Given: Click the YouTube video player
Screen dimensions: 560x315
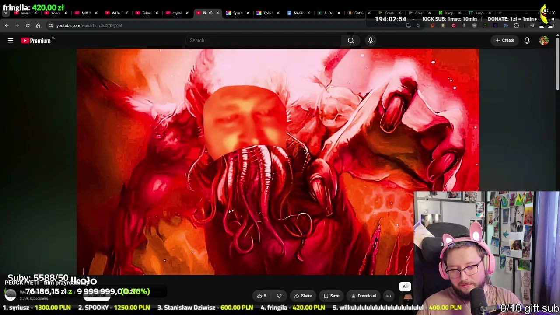Looking at the screenshot, I should click(278, 162).
